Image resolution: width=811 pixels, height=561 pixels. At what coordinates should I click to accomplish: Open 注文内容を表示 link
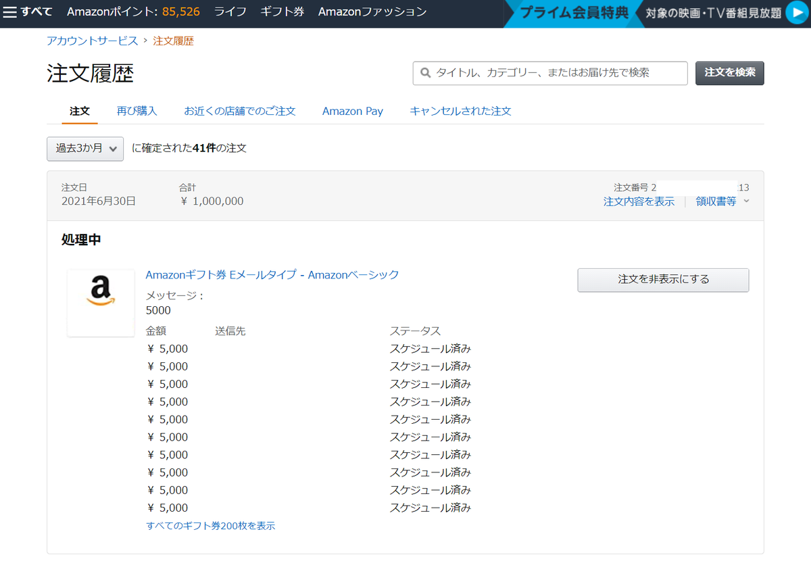pyautogui.click(x=639, y=201)
